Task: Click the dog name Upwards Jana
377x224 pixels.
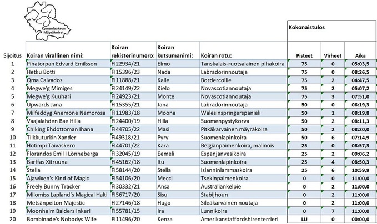Action: 44,104
